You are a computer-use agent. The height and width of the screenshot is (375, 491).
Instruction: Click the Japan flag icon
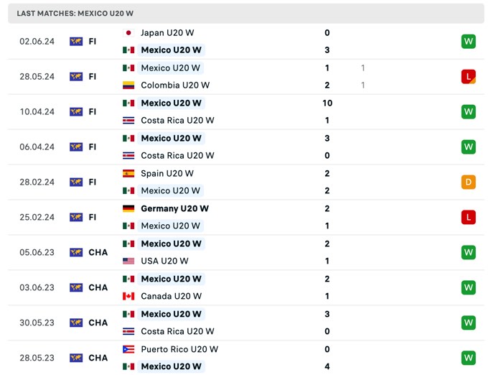tap(128, 33)
